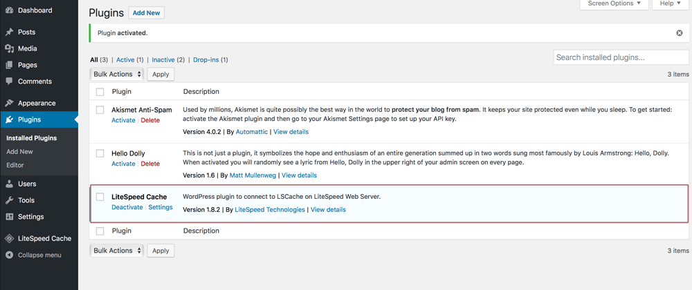Open LiteSpeed Cache sidebar menu
The height and width of the screenshot is (290, 692).
pos(44,238)
